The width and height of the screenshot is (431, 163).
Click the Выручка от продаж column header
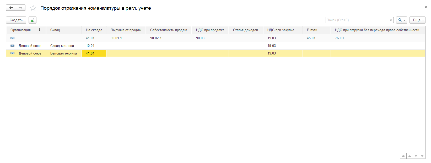tap(126, 30)
